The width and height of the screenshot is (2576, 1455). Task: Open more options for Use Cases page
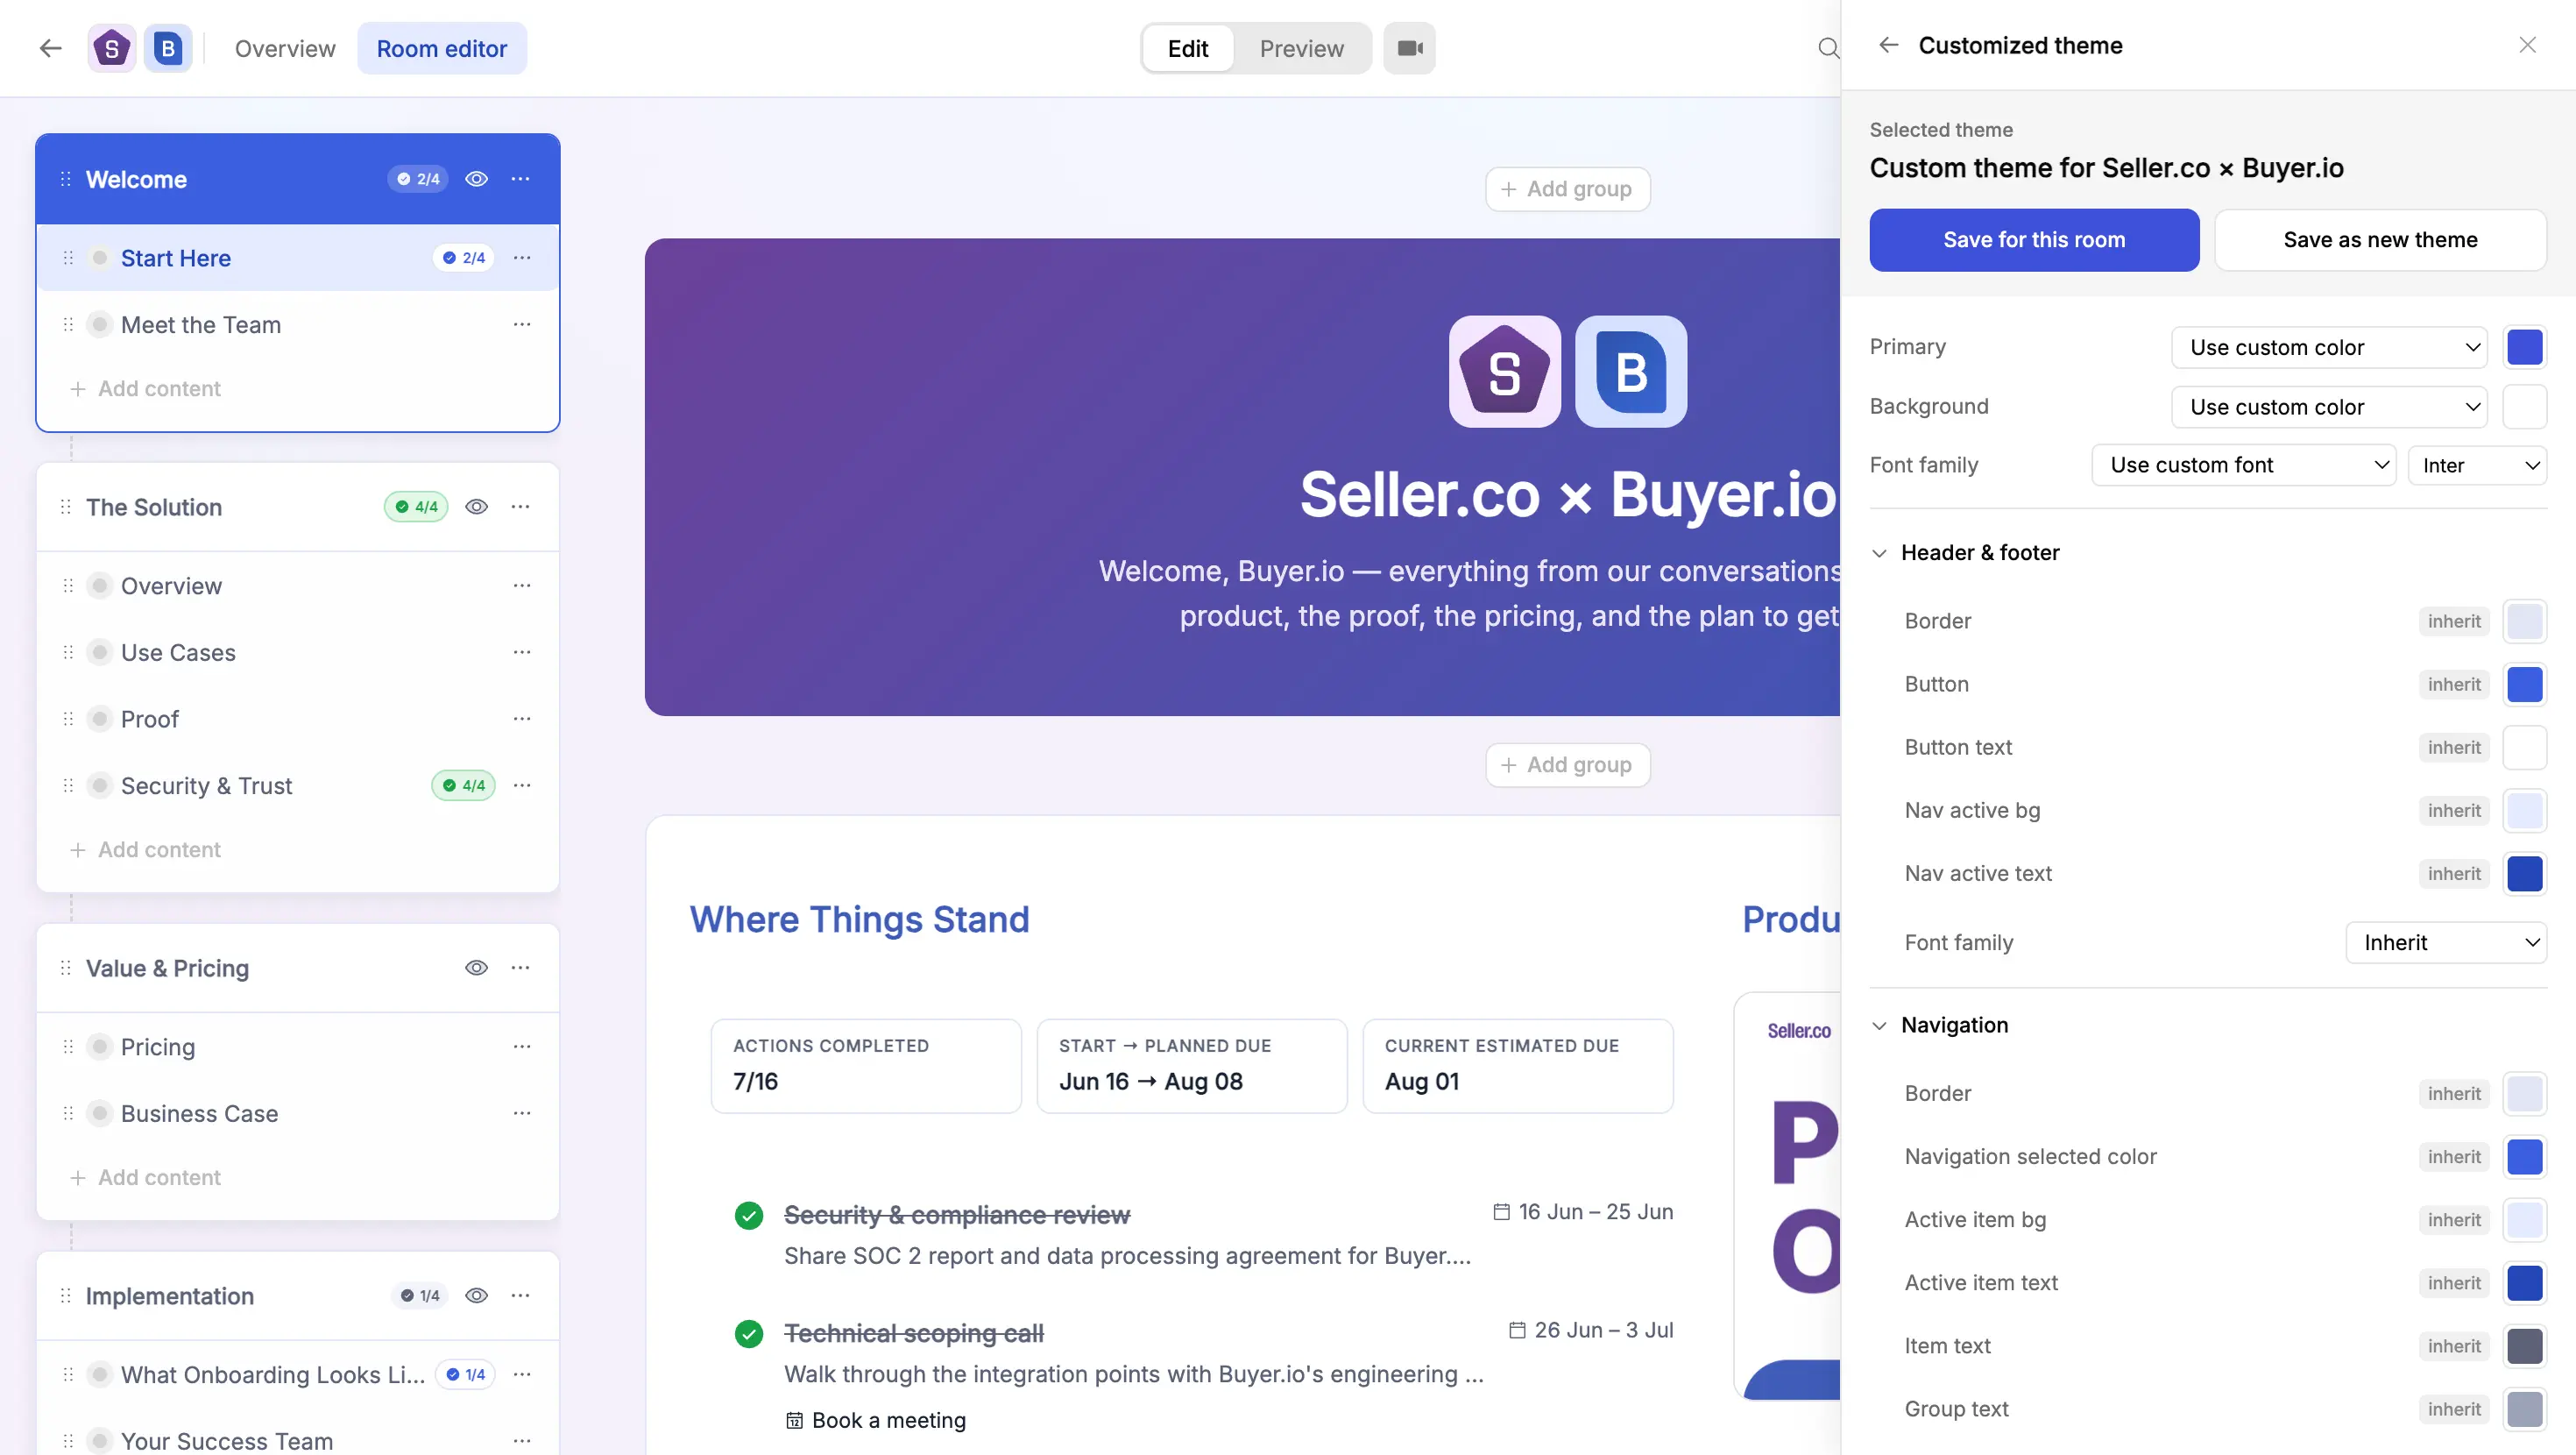(521, 652)
